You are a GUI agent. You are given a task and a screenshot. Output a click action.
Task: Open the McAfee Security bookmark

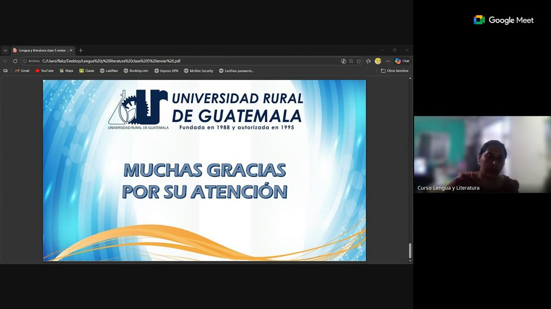point(198,71)
